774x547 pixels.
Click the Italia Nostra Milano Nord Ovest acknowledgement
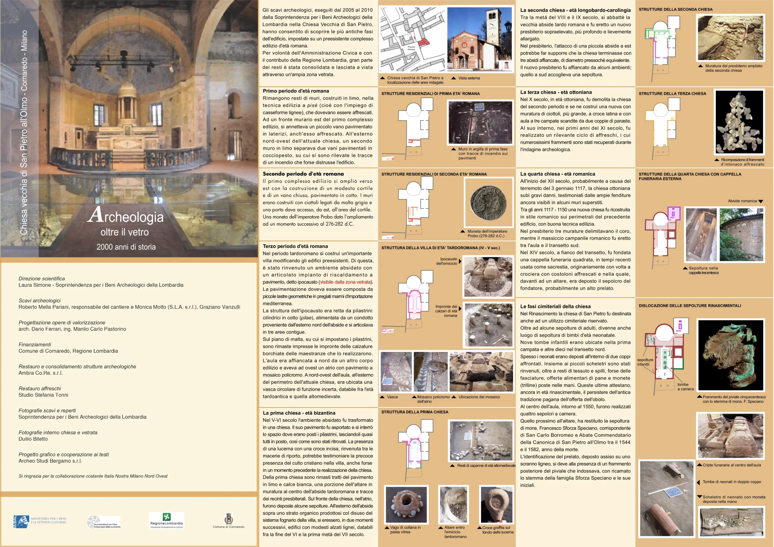(93, 476)
